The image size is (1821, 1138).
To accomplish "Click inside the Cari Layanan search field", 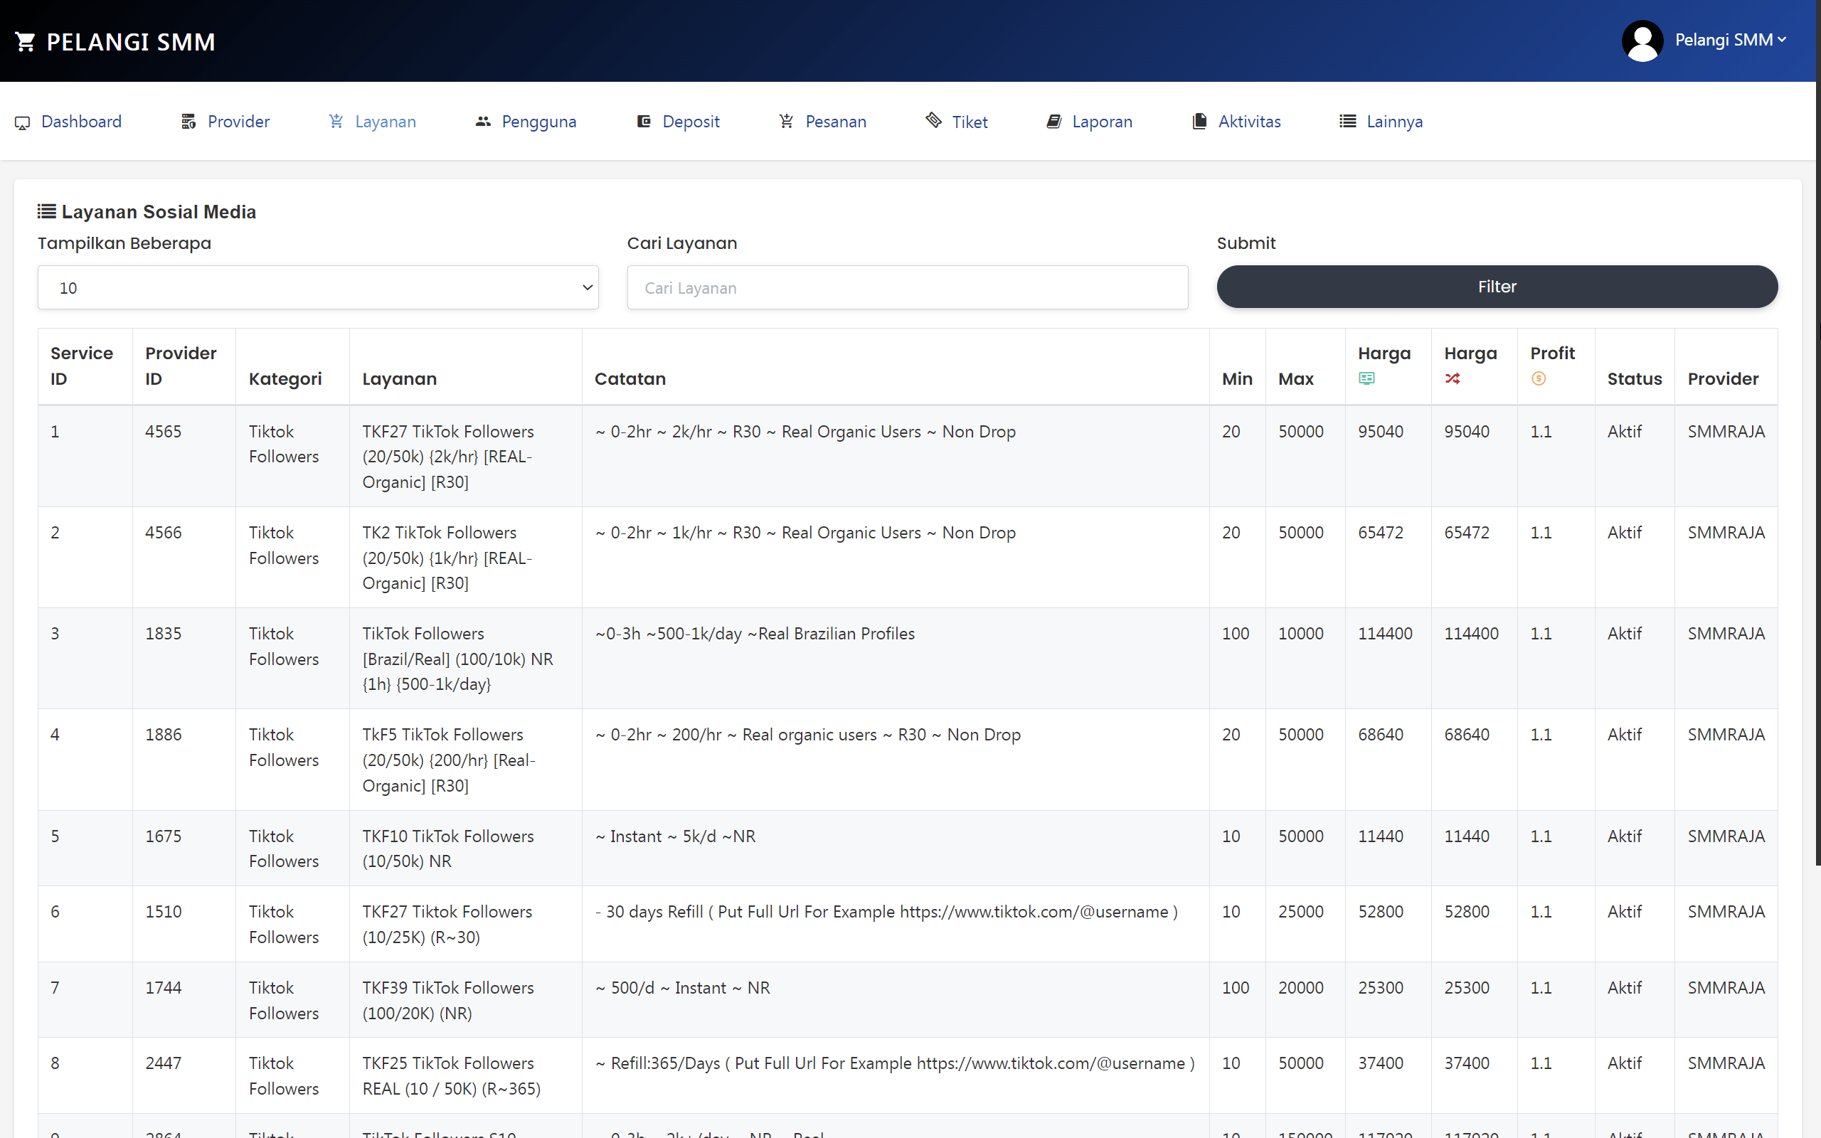I will (907, 287).
